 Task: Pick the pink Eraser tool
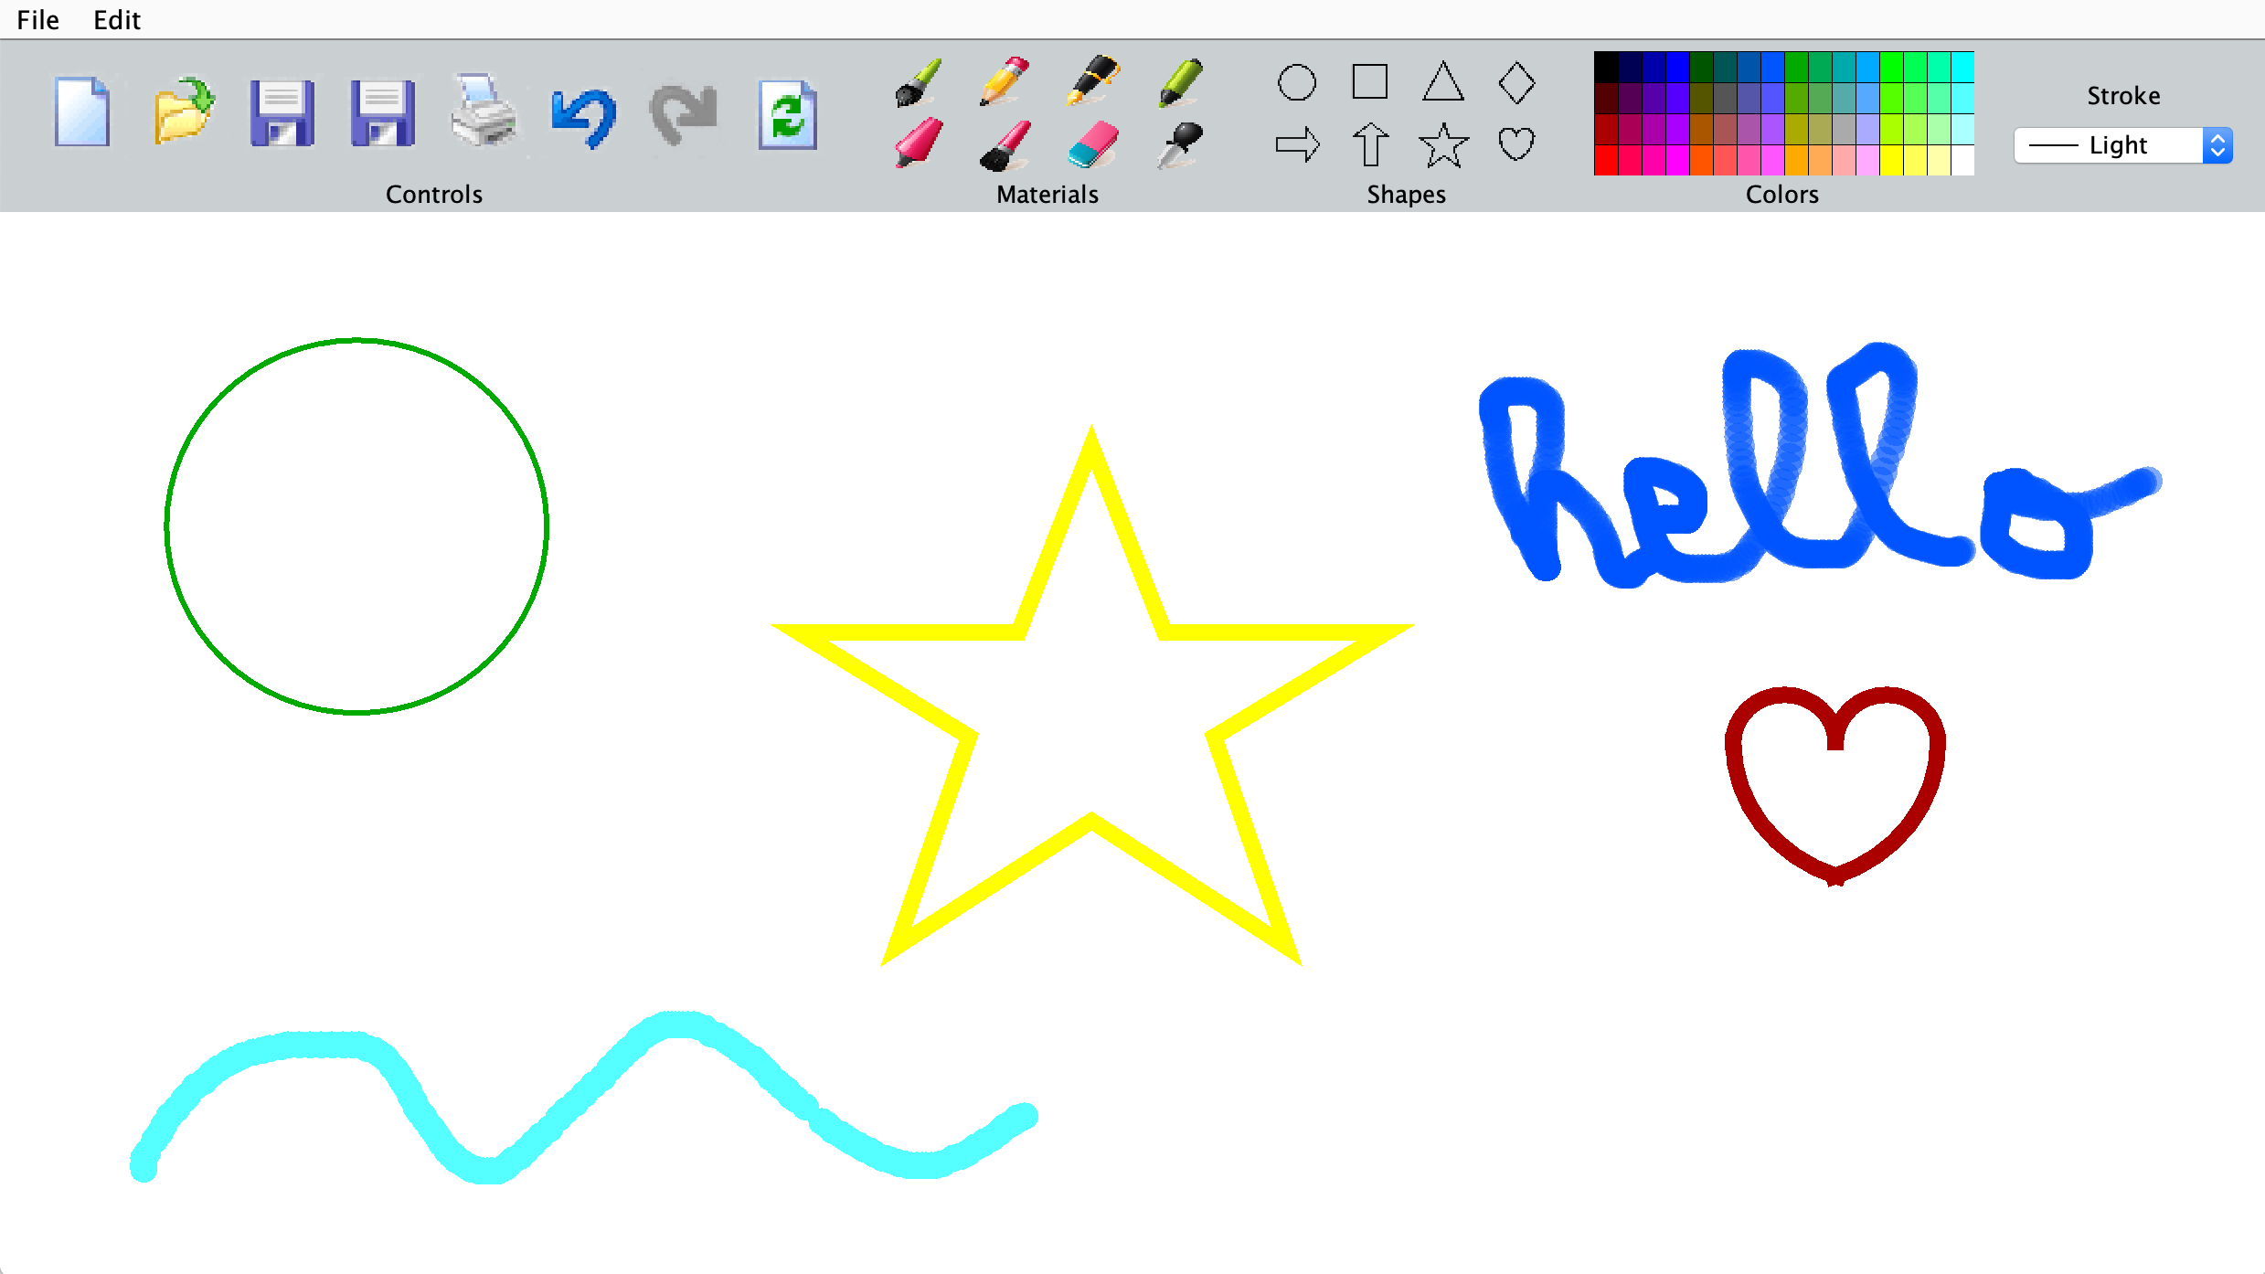pos(1091,145)
